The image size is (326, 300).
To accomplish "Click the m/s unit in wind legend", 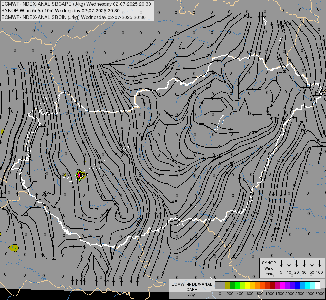I will tap(269, 274).
